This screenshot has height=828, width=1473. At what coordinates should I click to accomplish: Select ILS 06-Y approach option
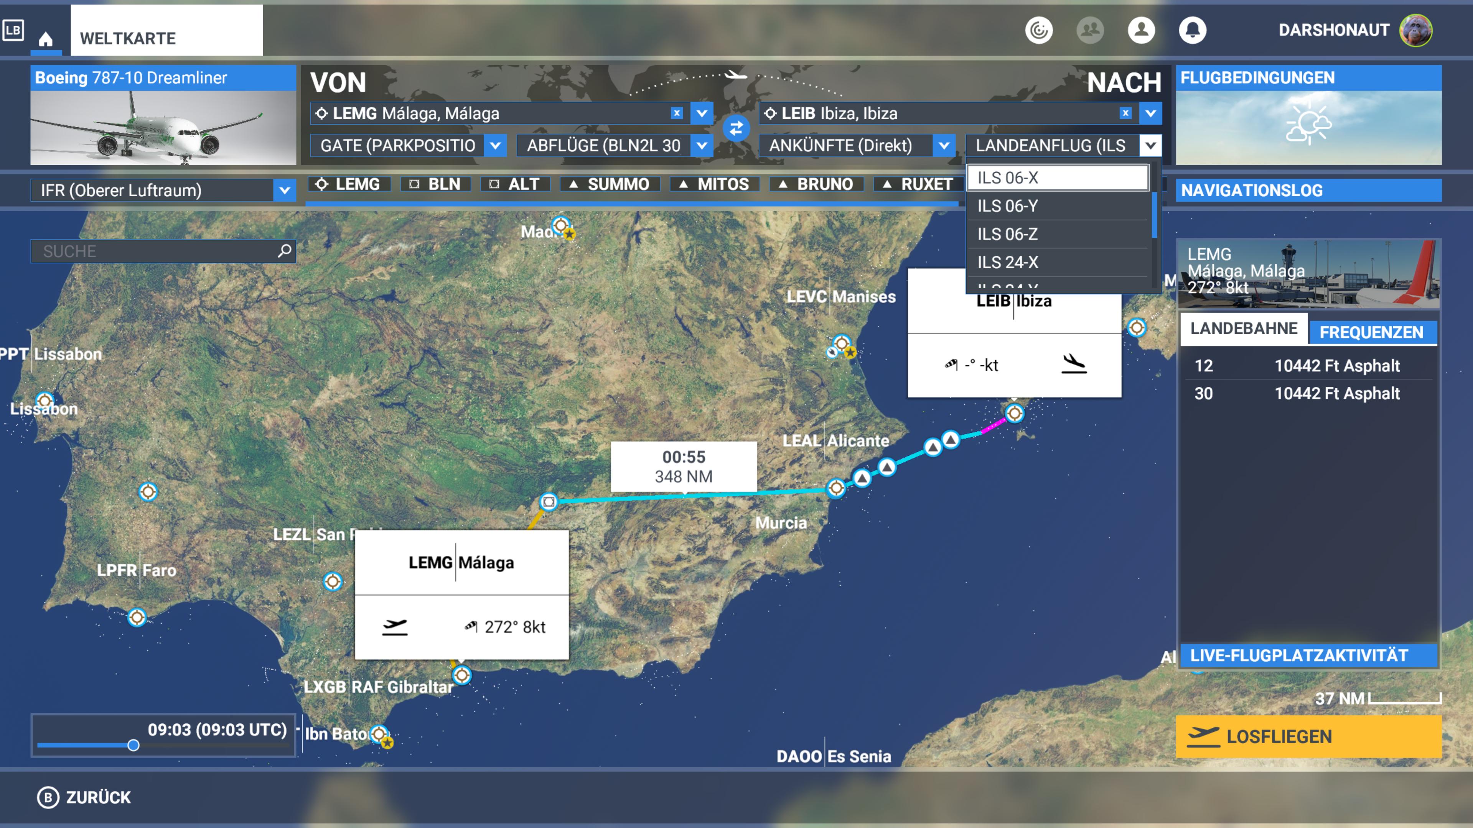(1058, 206)
